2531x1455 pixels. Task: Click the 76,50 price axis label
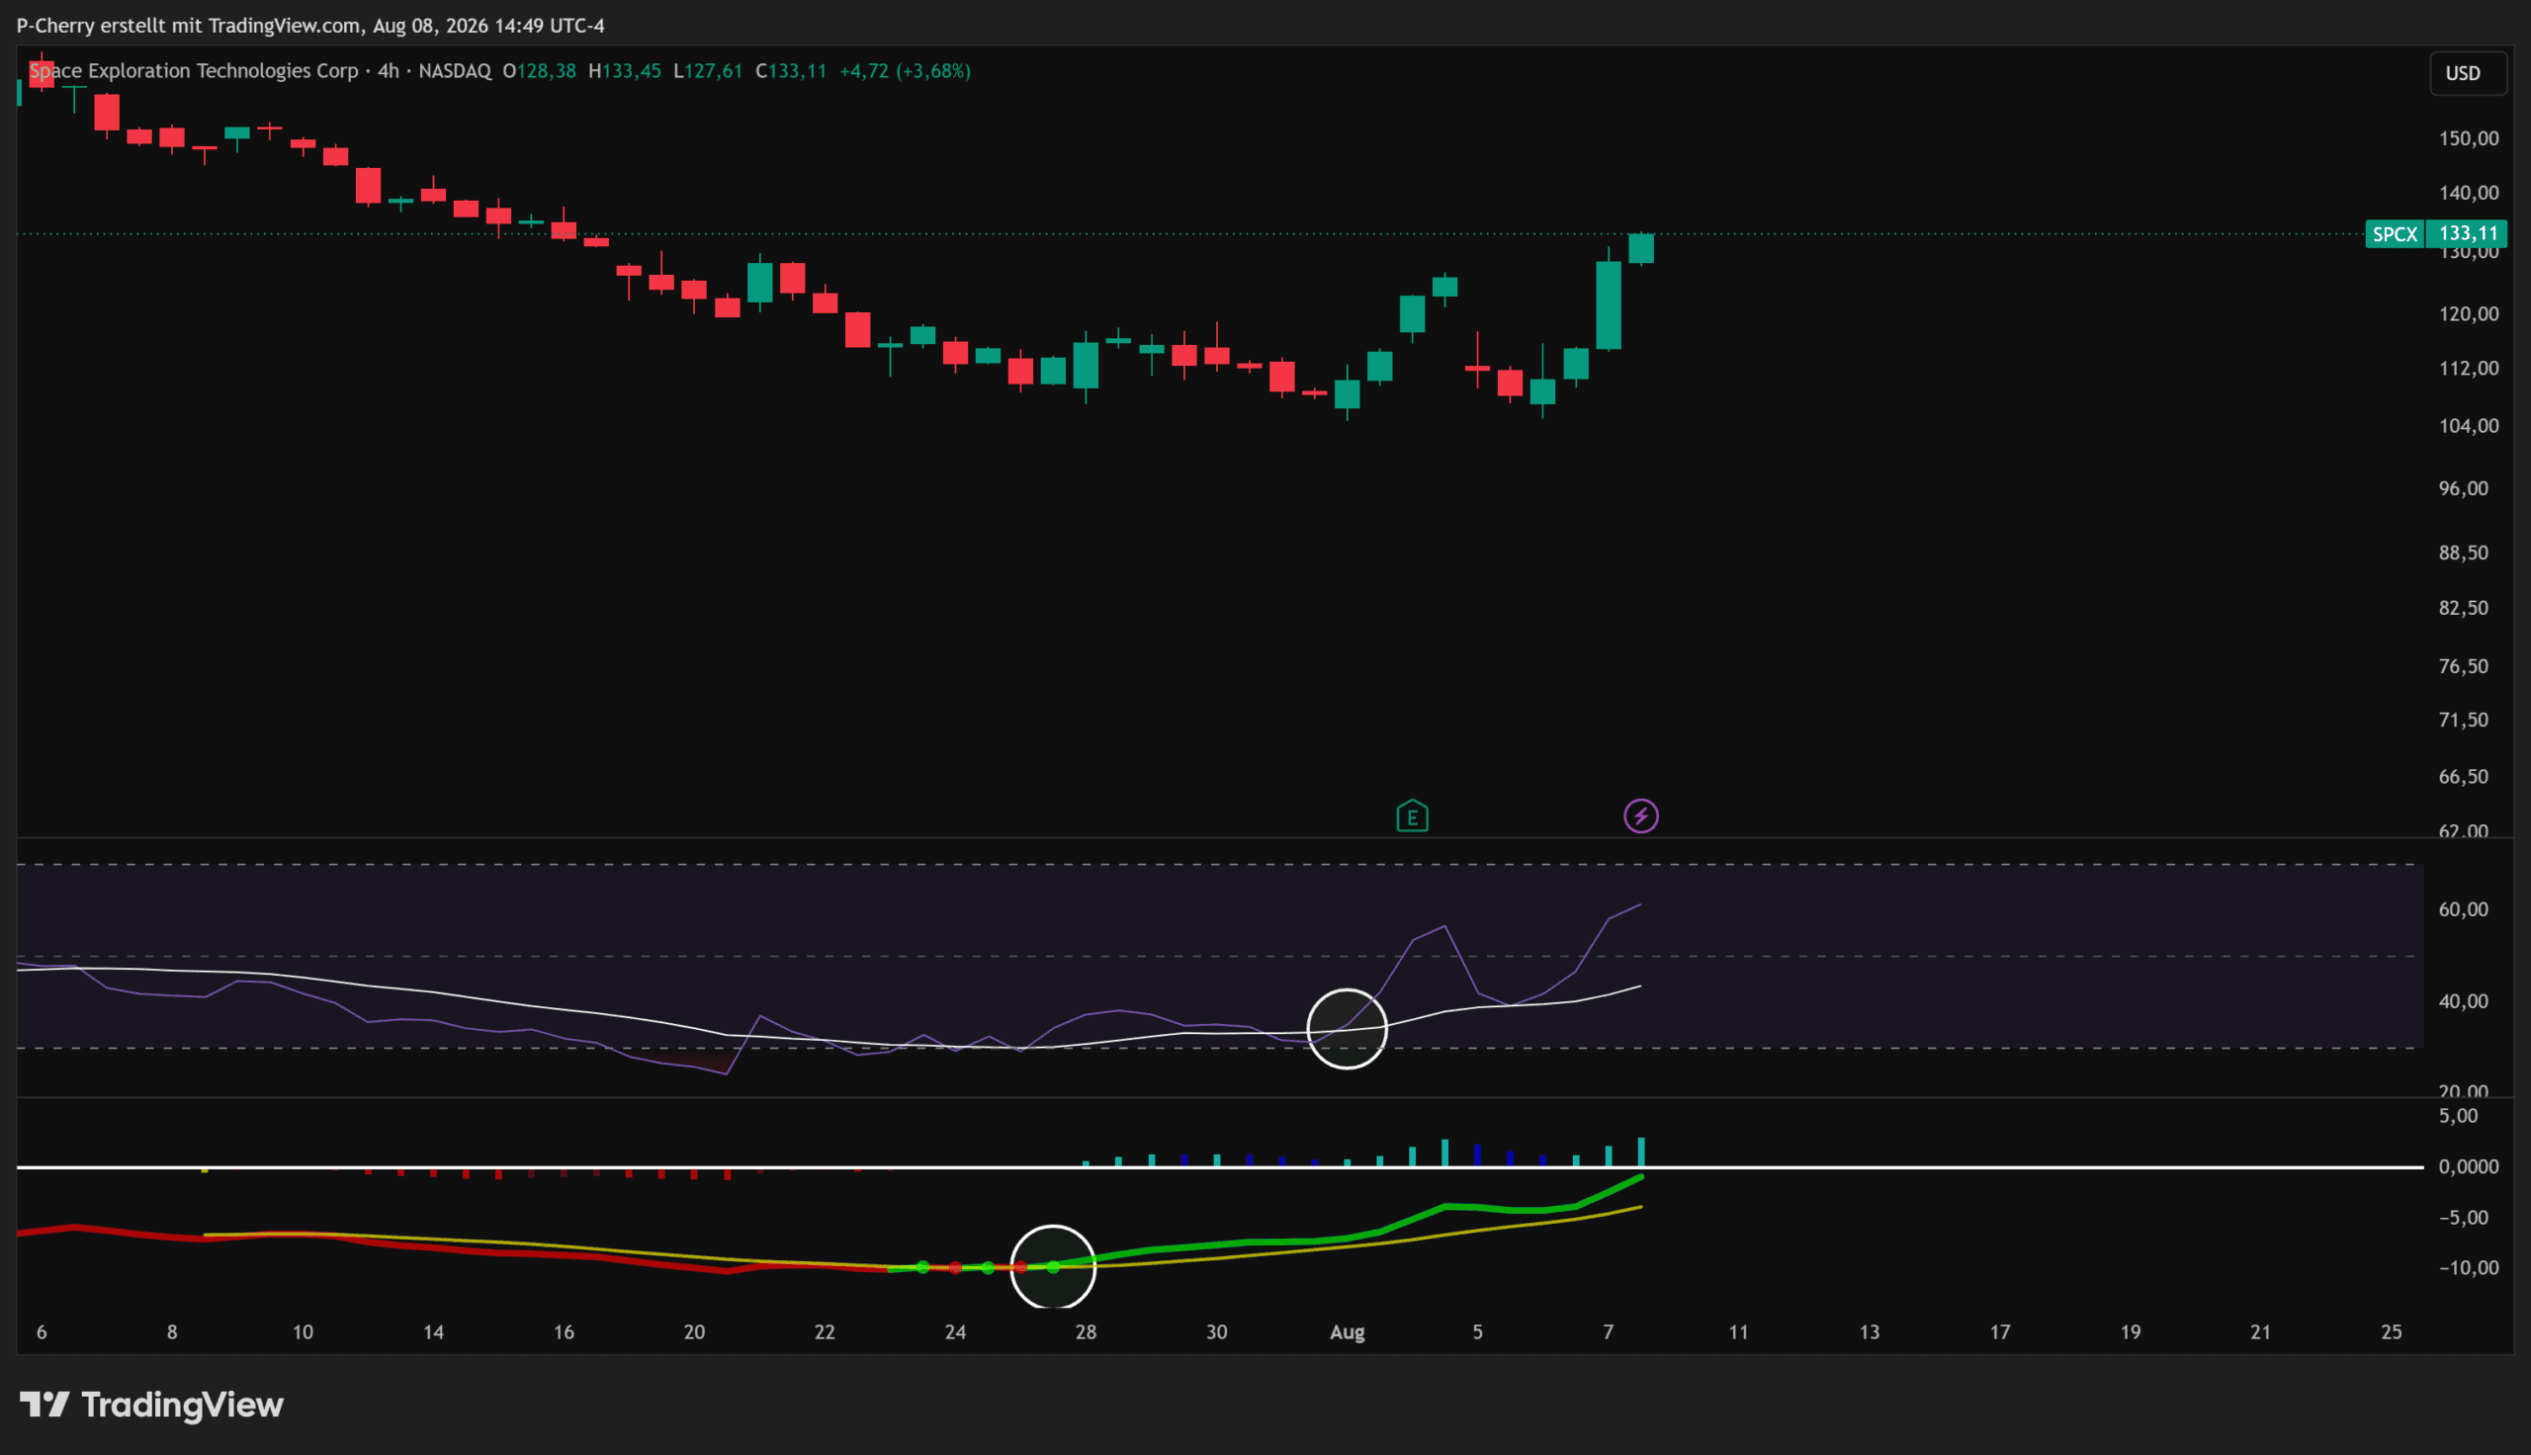click(x=2463, y=666)
